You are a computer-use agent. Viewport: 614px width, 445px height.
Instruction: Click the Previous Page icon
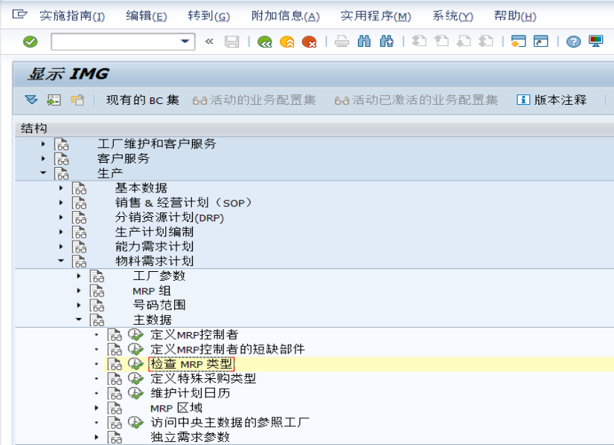pos(441,41)
